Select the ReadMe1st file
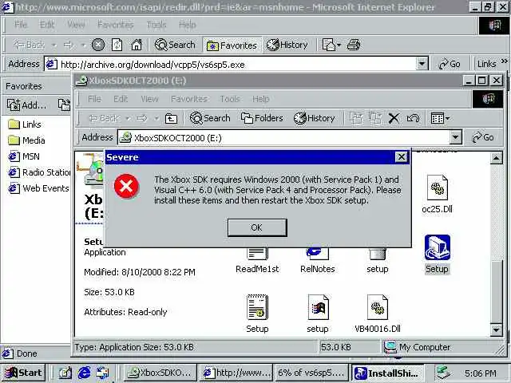The height and width of the screenshot is (383, 511). tap(257, 261)
